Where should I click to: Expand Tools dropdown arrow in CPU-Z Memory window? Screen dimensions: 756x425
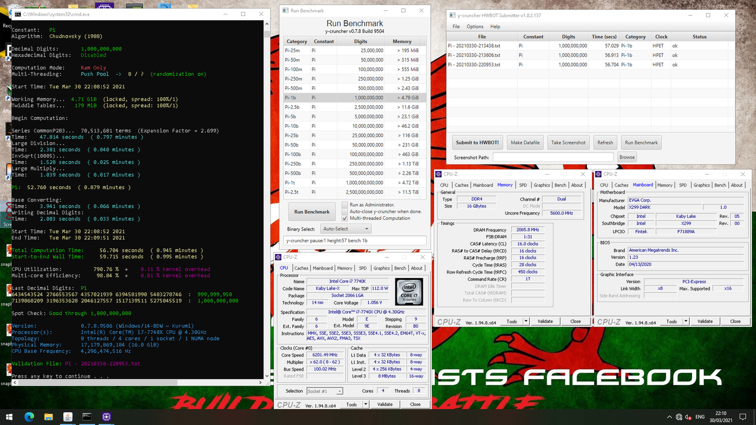tap(526, 322)
